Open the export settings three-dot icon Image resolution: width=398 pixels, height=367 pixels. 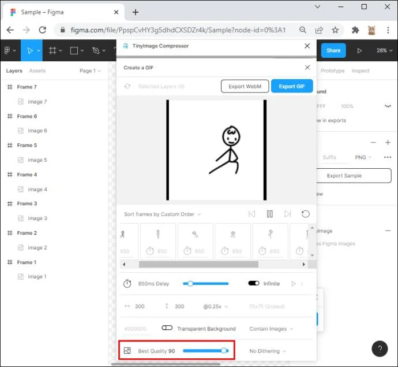tap(388, 157)
